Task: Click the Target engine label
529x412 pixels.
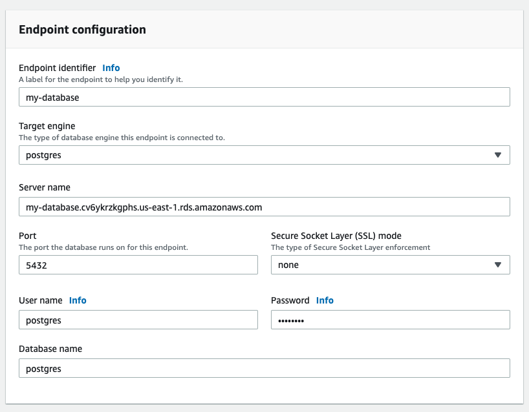Action: (47, 127)
